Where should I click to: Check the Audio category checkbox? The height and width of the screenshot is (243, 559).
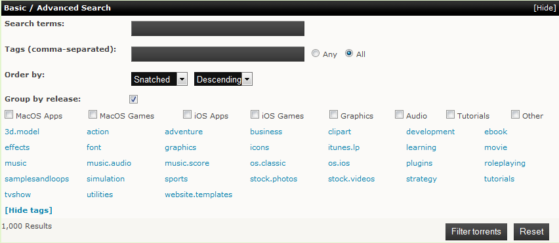point(400,115)
